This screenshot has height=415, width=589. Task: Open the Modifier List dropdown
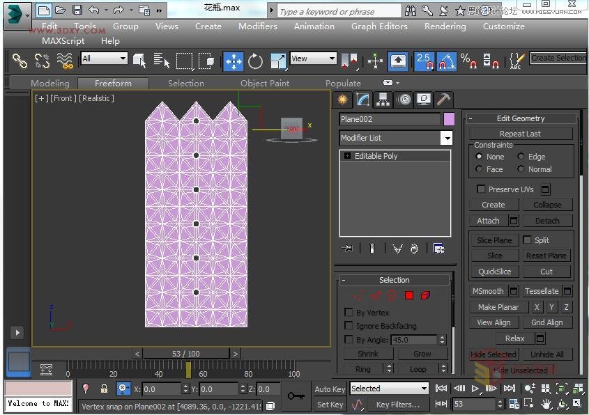coord(446,138)
